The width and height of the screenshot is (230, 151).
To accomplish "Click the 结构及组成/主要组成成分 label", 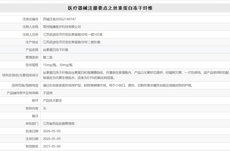I will [x=20, y=75].
